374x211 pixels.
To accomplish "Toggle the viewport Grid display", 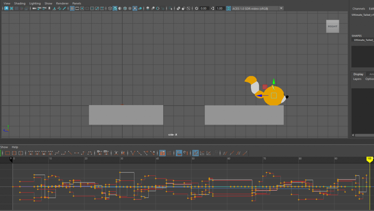I will click(72, 8).
